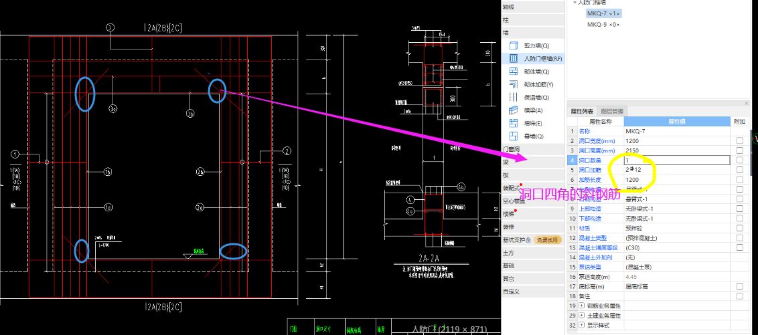This screenshot has height=335, width=758.
Task: Expand 钢筋业务属性 property group
Action: 581,306
